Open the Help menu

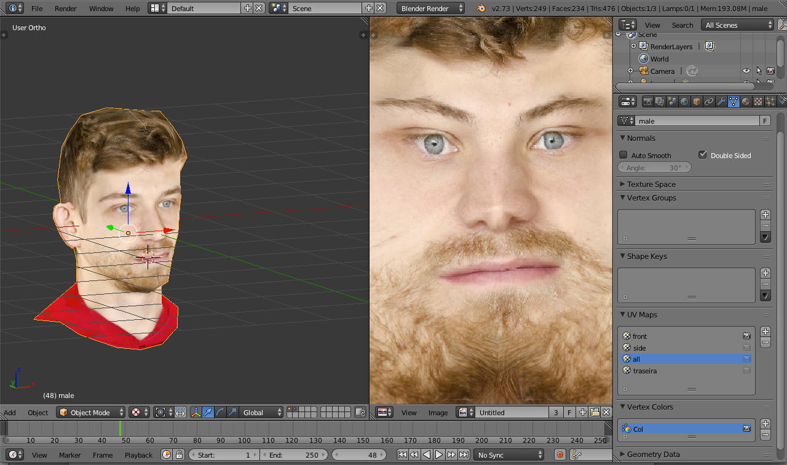click(133, 9)
